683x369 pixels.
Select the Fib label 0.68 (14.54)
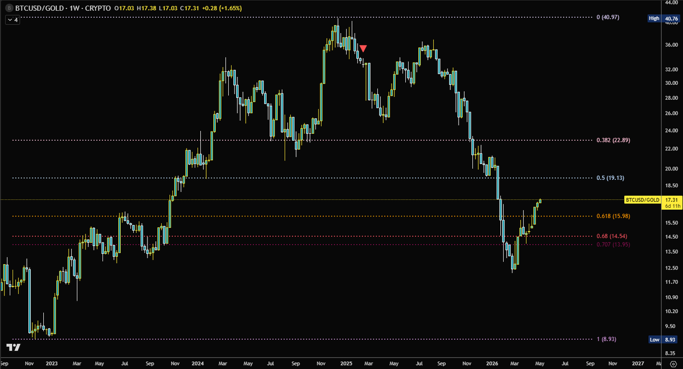click(x=613, y=236)
